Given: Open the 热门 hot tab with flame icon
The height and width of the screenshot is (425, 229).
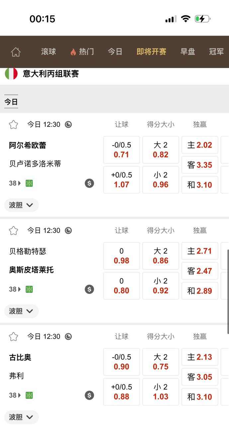Looking at the screenshot, I should tap(82, 52).
